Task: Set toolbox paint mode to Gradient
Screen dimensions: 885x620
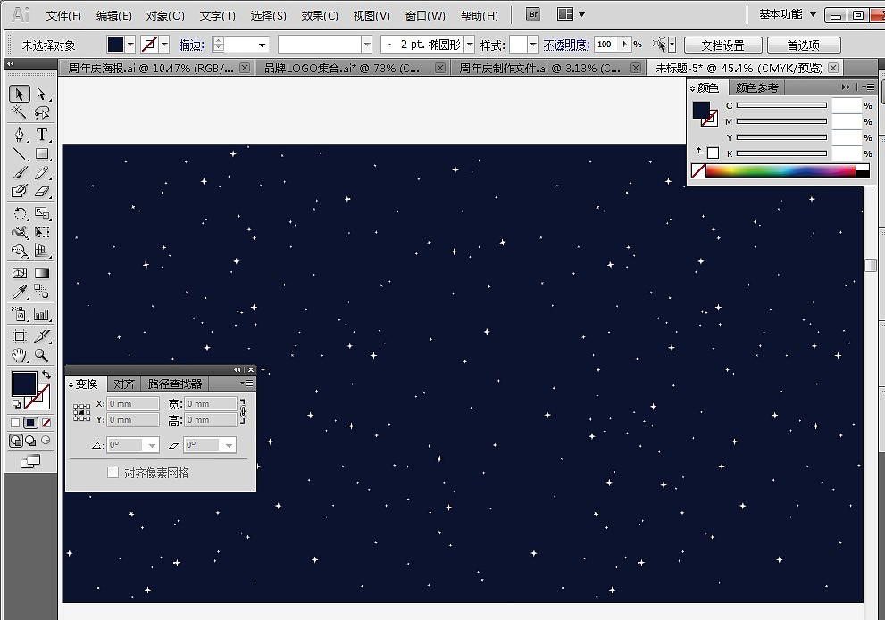Action: click(x=30, y=423)
